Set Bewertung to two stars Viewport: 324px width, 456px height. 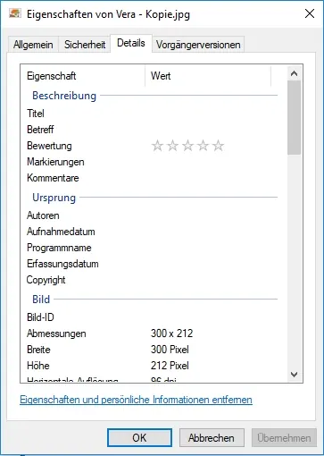click(x=172, y=146)
